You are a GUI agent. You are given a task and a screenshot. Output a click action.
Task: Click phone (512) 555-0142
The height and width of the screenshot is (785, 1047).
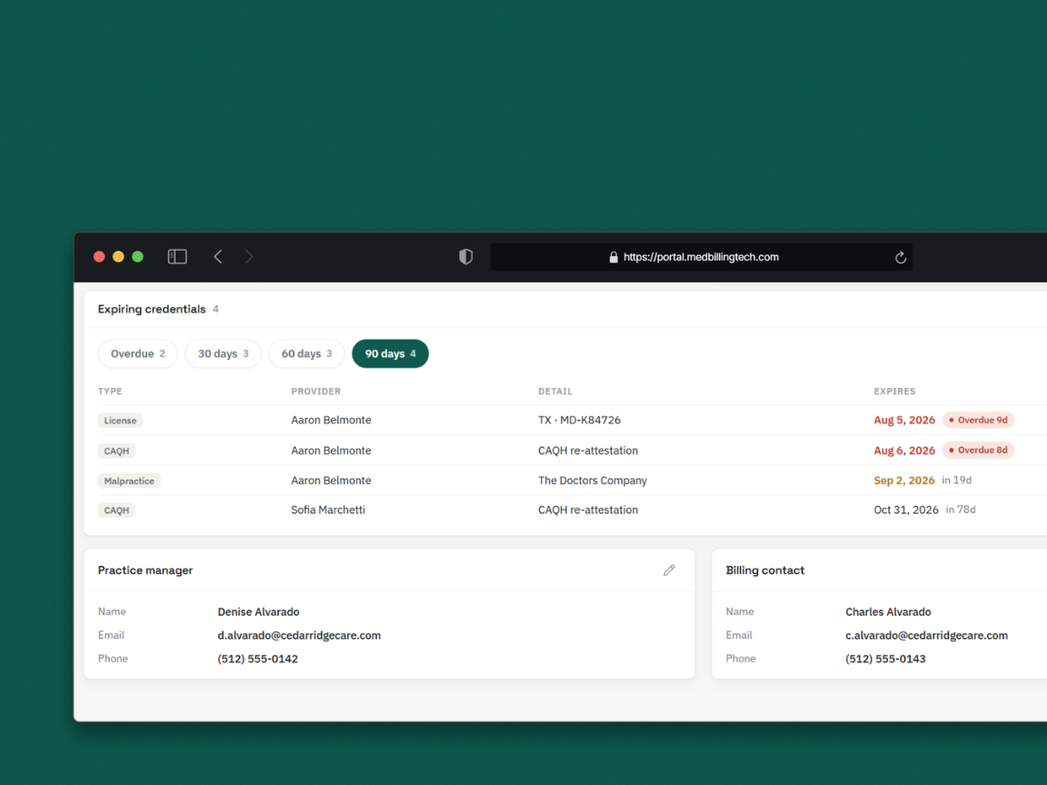point(258,659)
